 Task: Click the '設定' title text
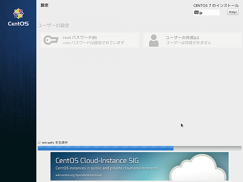click(45, 5)
